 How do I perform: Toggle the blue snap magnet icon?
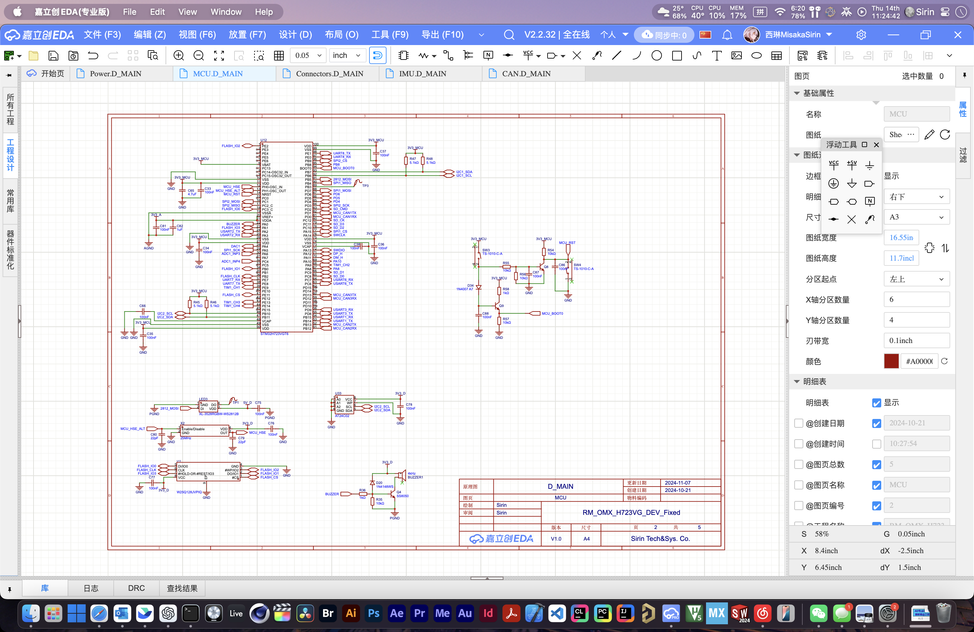377,56
